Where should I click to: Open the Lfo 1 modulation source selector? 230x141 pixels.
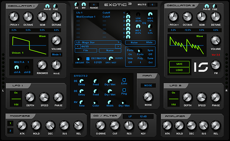point(79,13)
